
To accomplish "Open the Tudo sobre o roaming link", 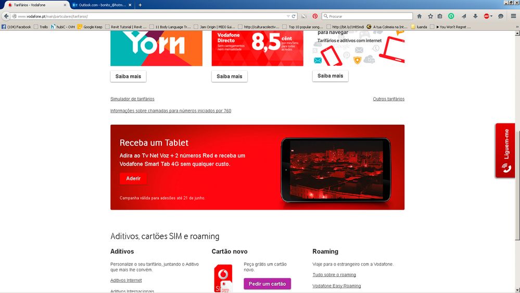I will 334,275.
